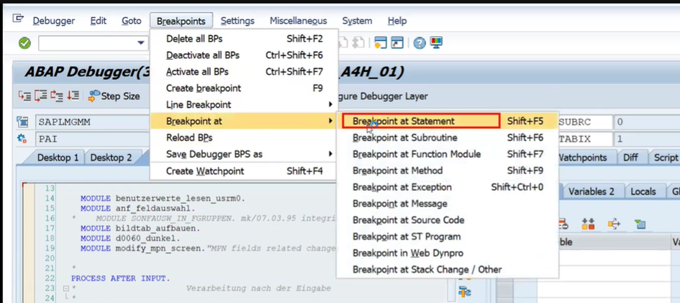Viewport: 680px width, 303px height.
Task: Select Breakpoint at ST Program
Action: tap(447, 236)
